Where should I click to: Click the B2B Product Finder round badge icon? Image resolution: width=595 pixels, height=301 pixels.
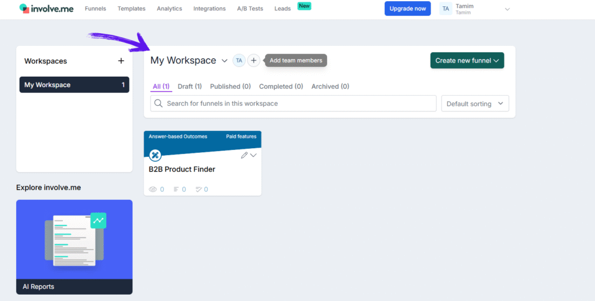[155, 155]
